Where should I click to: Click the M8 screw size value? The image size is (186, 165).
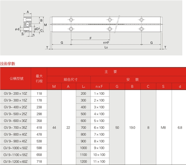click(x=163, y=128)
